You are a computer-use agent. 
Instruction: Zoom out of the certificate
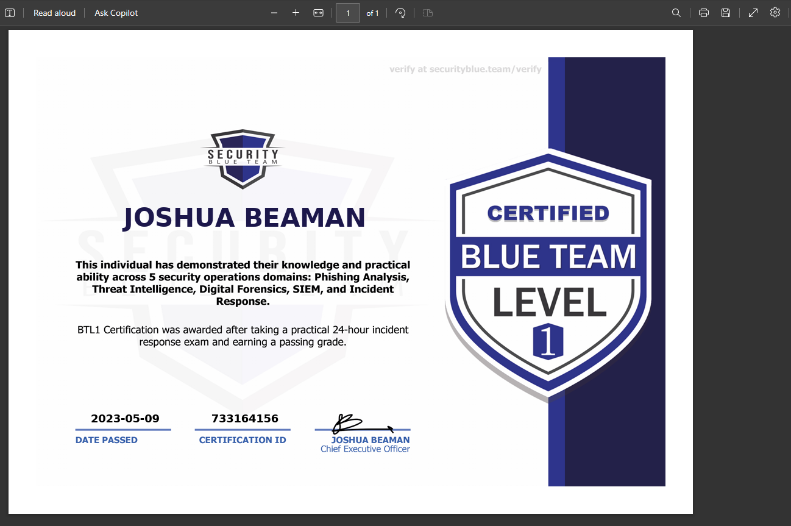pos(274,12)
